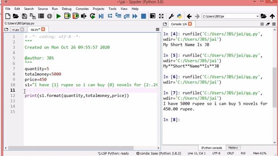Maximize the current pane
This screenshot has width=278, height=156.
(152, 16)
